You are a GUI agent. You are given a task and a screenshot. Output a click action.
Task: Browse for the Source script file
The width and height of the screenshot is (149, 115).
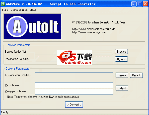[x=121, y=52]
